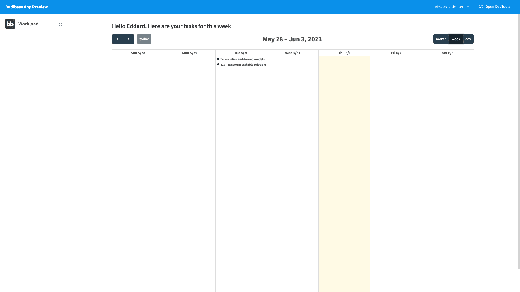520x292 pixels.
Task: Click the page vertical scrollbar
Action: (x=519, y=141)
